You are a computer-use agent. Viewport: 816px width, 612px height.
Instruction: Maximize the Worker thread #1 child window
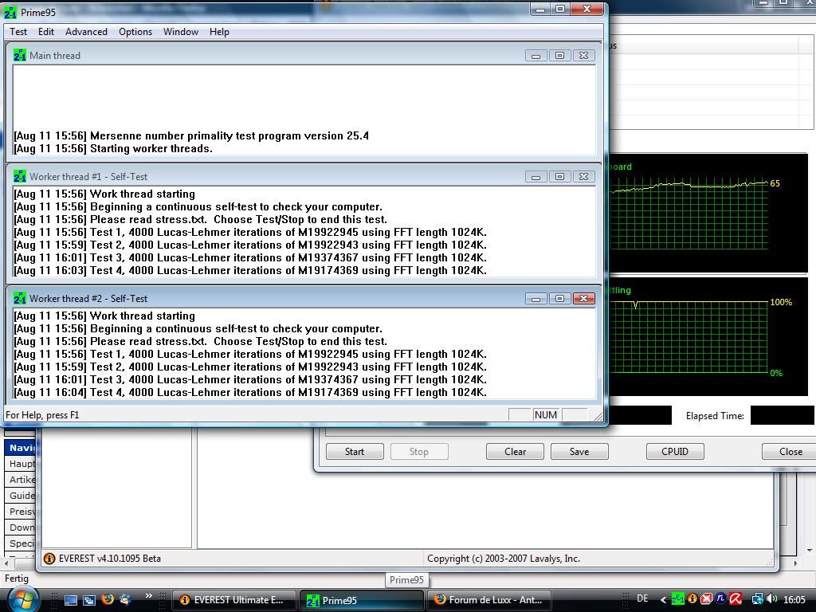pyautogui.click(x=560, y=177)
